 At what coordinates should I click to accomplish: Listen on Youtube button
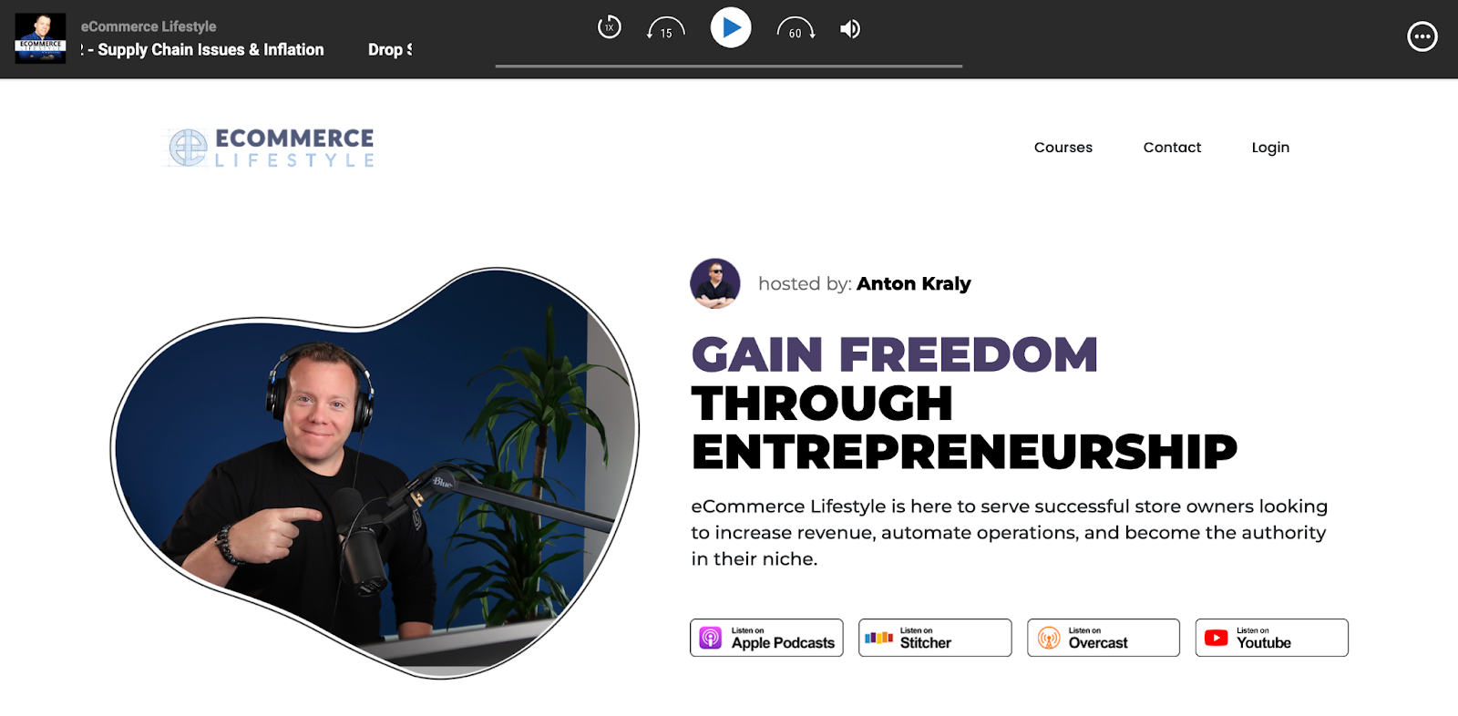1271,638
